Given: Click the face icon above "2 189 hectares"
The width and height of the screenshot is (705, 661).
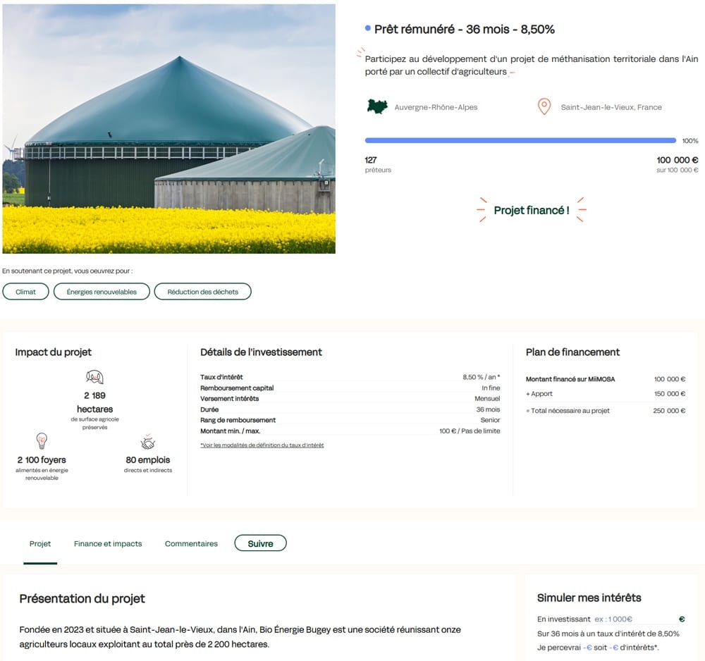Looking at the screenshot, I should tap(95, 376).
